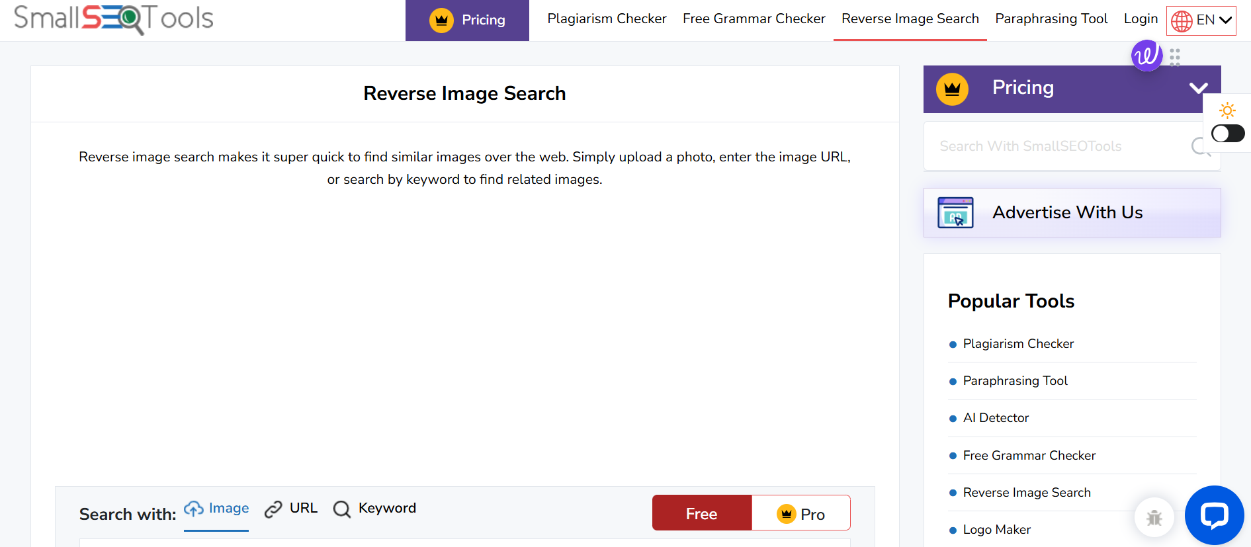Toggle the dark mode switch
The width and height of the screenshot is (1251, 547).
1228,134
